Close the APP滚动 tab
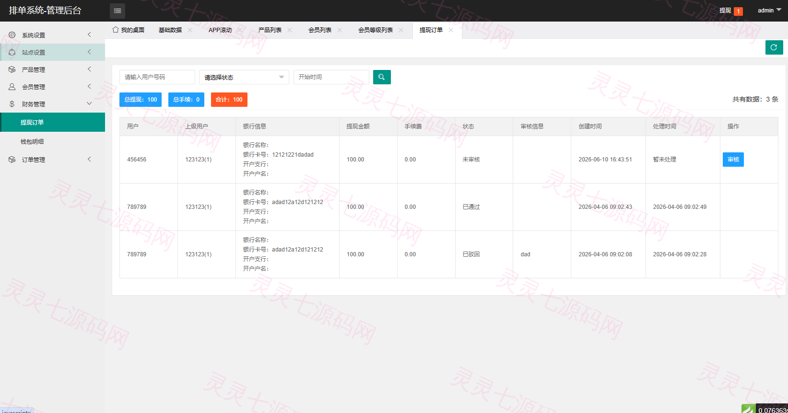 (x=240, y=30)
